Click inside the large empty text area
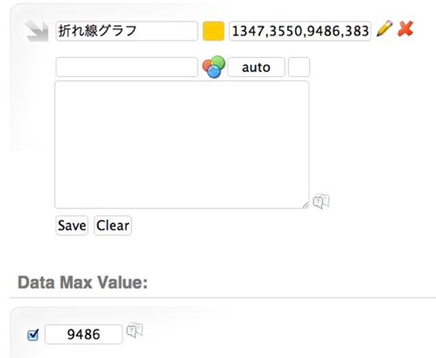 pyautogui.click(x=181, y=144)
